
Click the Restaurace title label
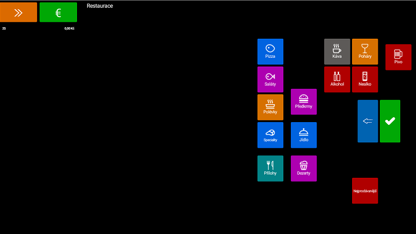pyautogui.click(x=100, y=6)
